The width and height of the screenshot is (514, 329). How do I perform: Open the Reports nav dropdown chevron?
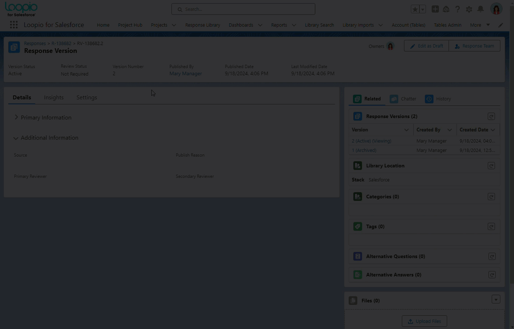click(x=294, y=25)
